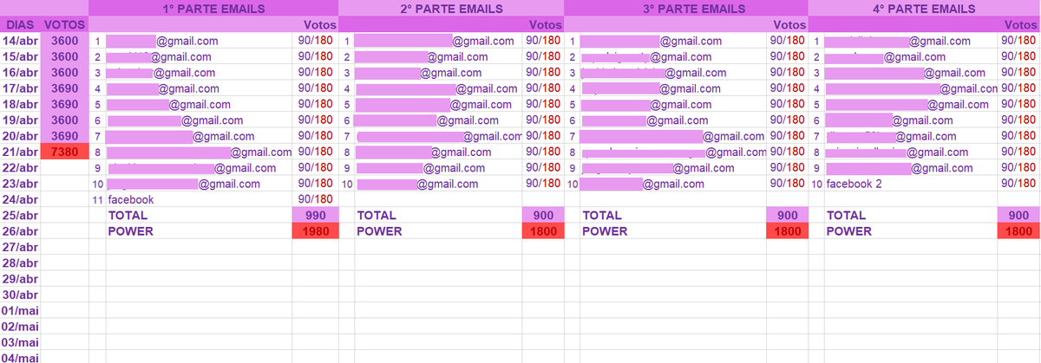The height and width of the screenshot is (363, 1041).
Task: Select the 22/abr date cell
Action: tap(20, 168)
